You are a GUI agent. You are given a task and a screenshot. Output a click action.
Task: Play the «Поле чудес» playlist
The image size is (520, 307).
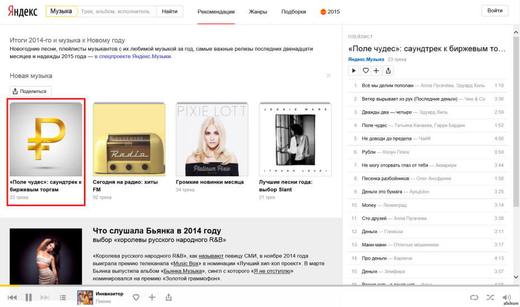pyautogui.click(x=353, y=70)
